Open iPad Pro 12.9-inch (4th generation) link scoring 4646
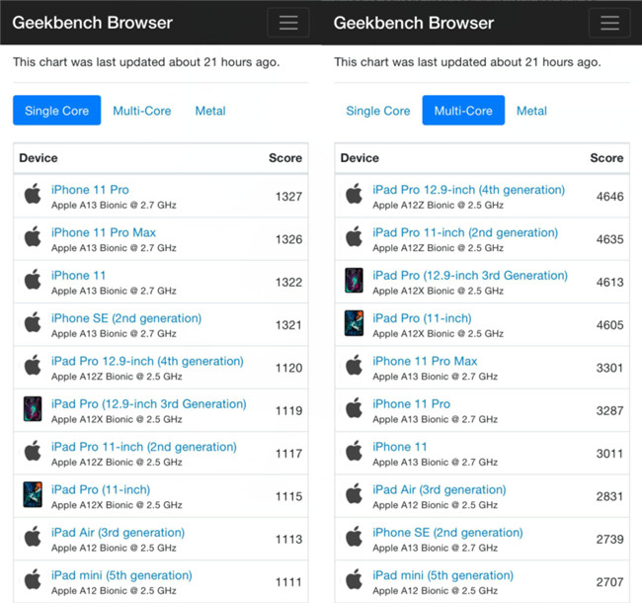642x603 pixels. 469,190
